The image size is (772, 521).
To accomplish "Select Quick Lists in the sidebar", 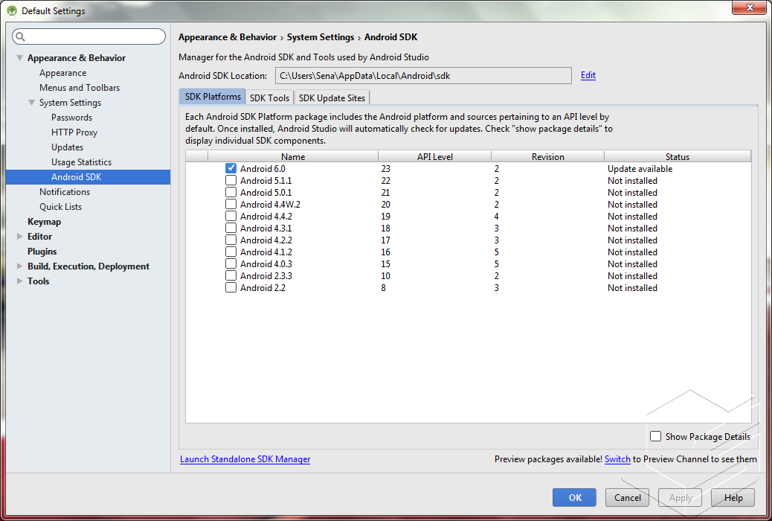I will point(60,206).
